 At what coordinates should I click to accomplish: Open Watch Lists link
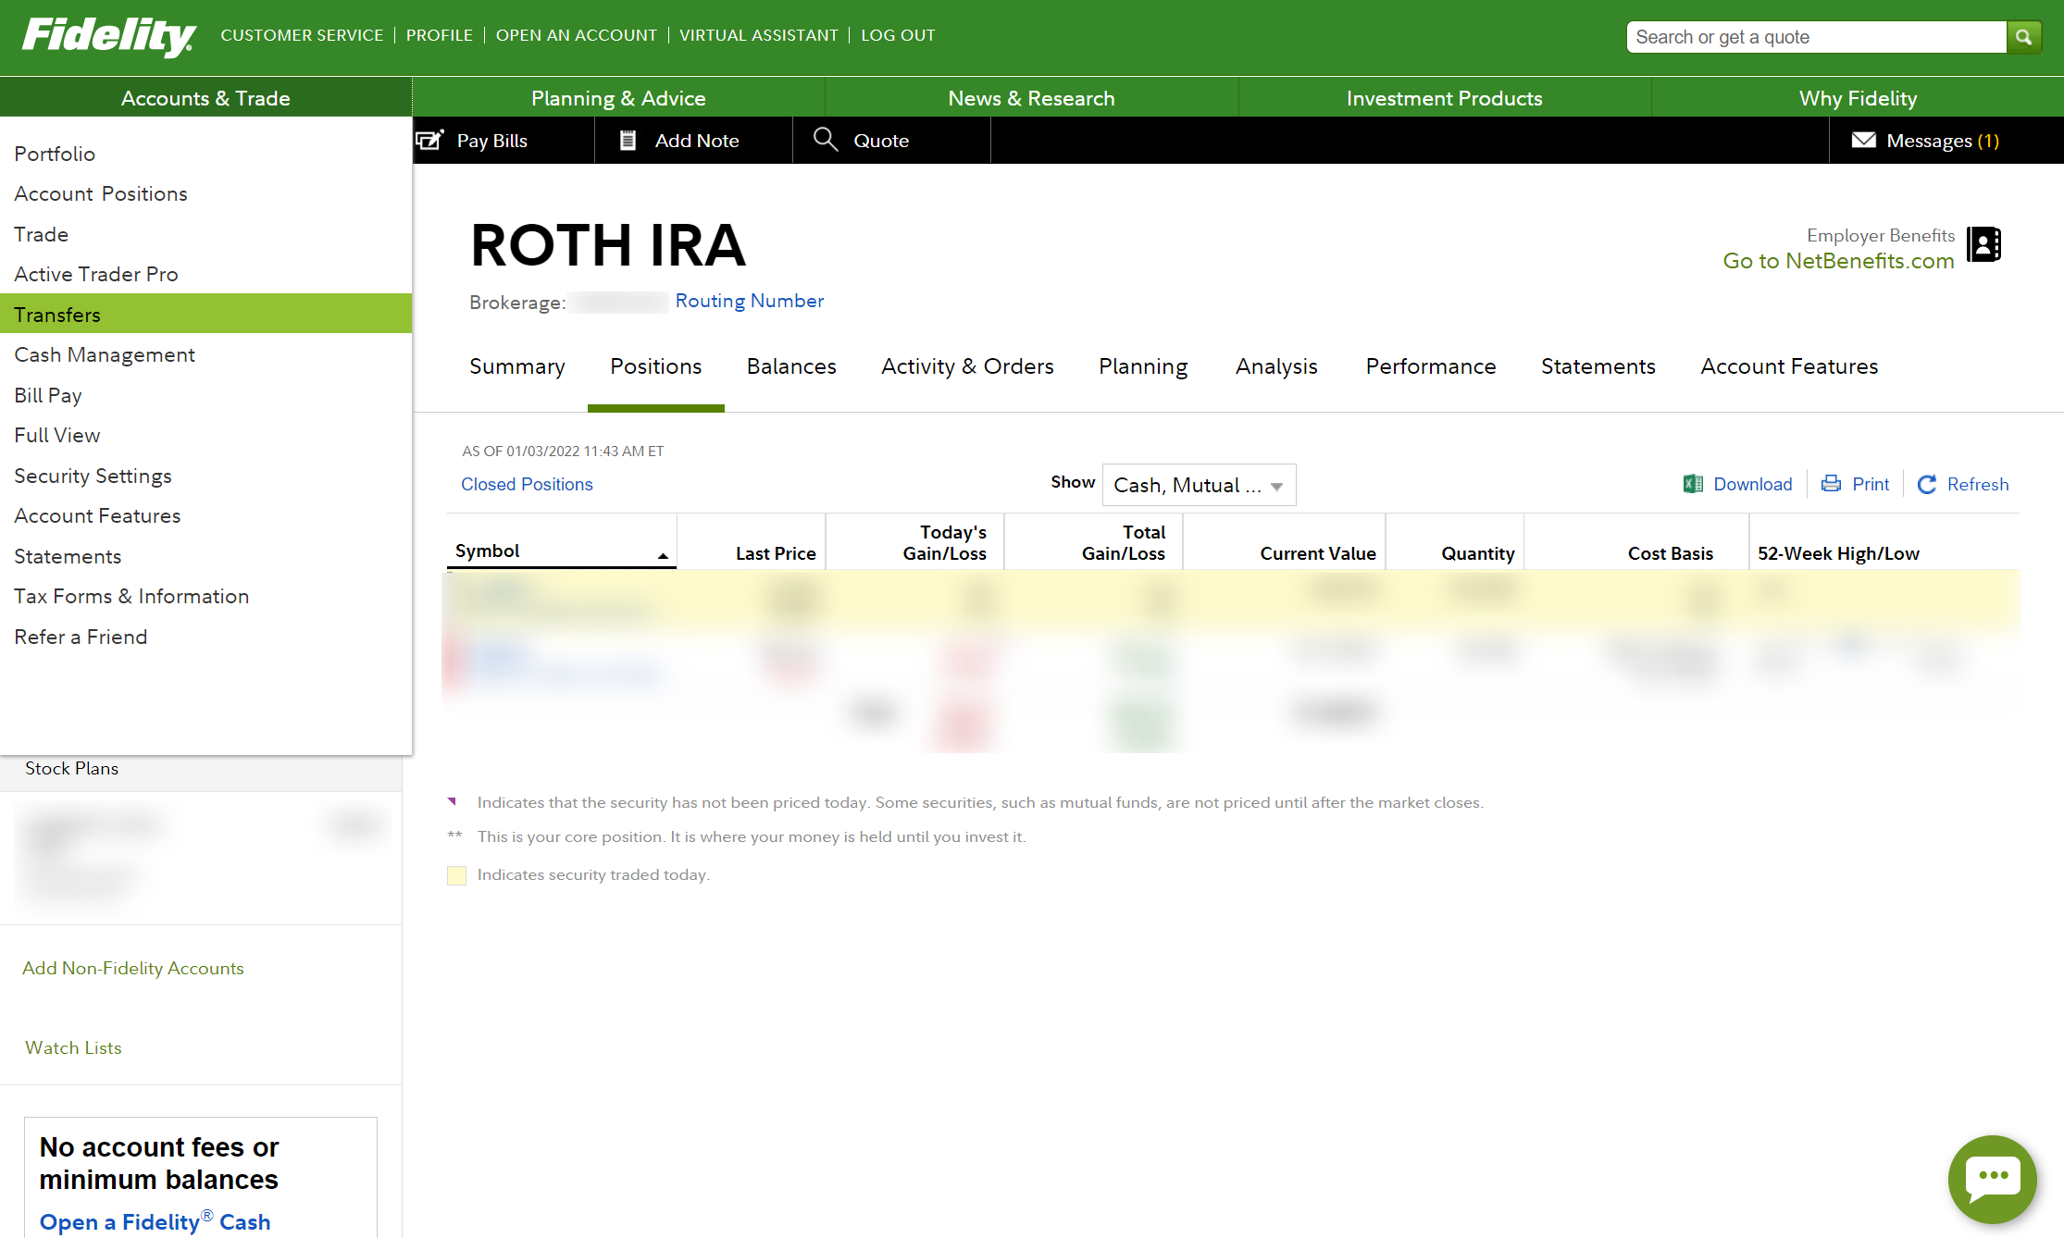pos(73,1047)
